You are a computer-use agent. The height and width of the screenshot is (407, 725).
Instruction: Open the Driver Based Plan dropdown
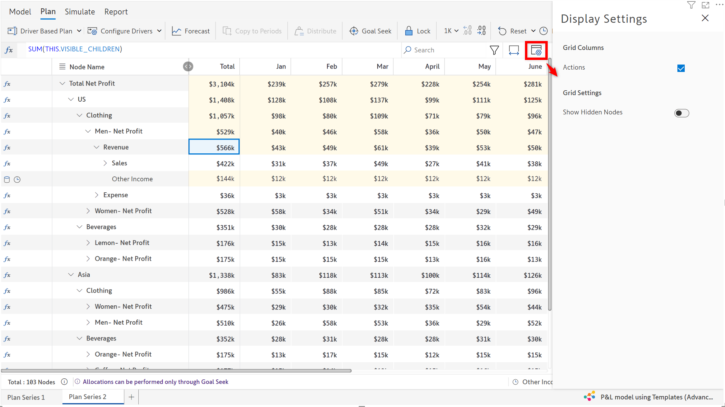coord(79,31)
